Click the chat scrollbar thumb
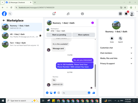Screen dimensions: 138x103 [95, 76]
